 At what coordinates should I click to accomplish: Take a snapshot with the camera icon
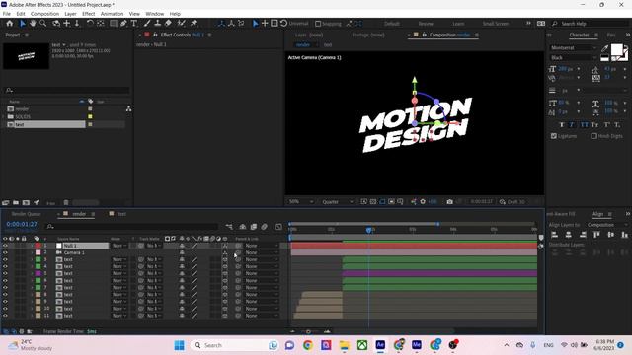[x=450, y=201]
